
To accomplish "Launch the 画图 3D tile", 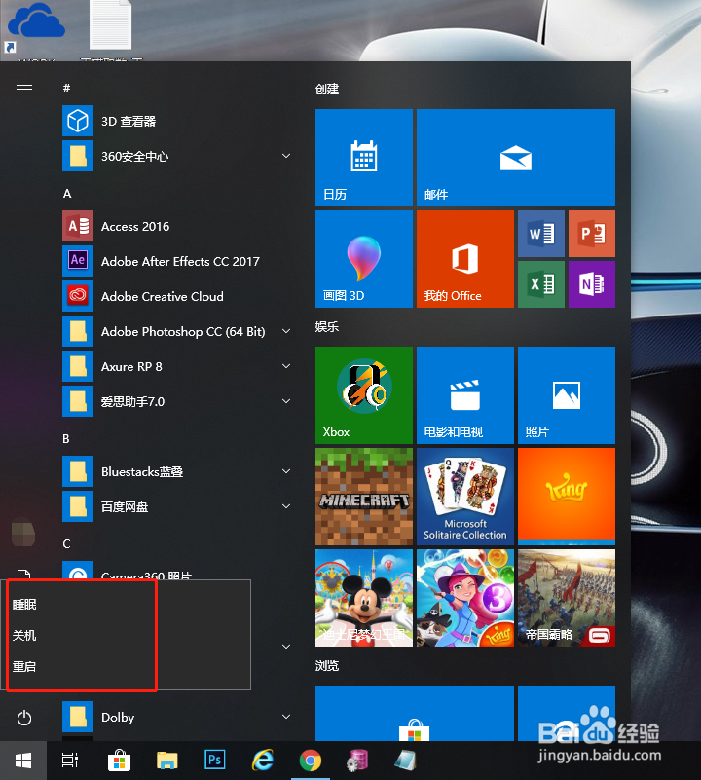I will click(364, 259).
